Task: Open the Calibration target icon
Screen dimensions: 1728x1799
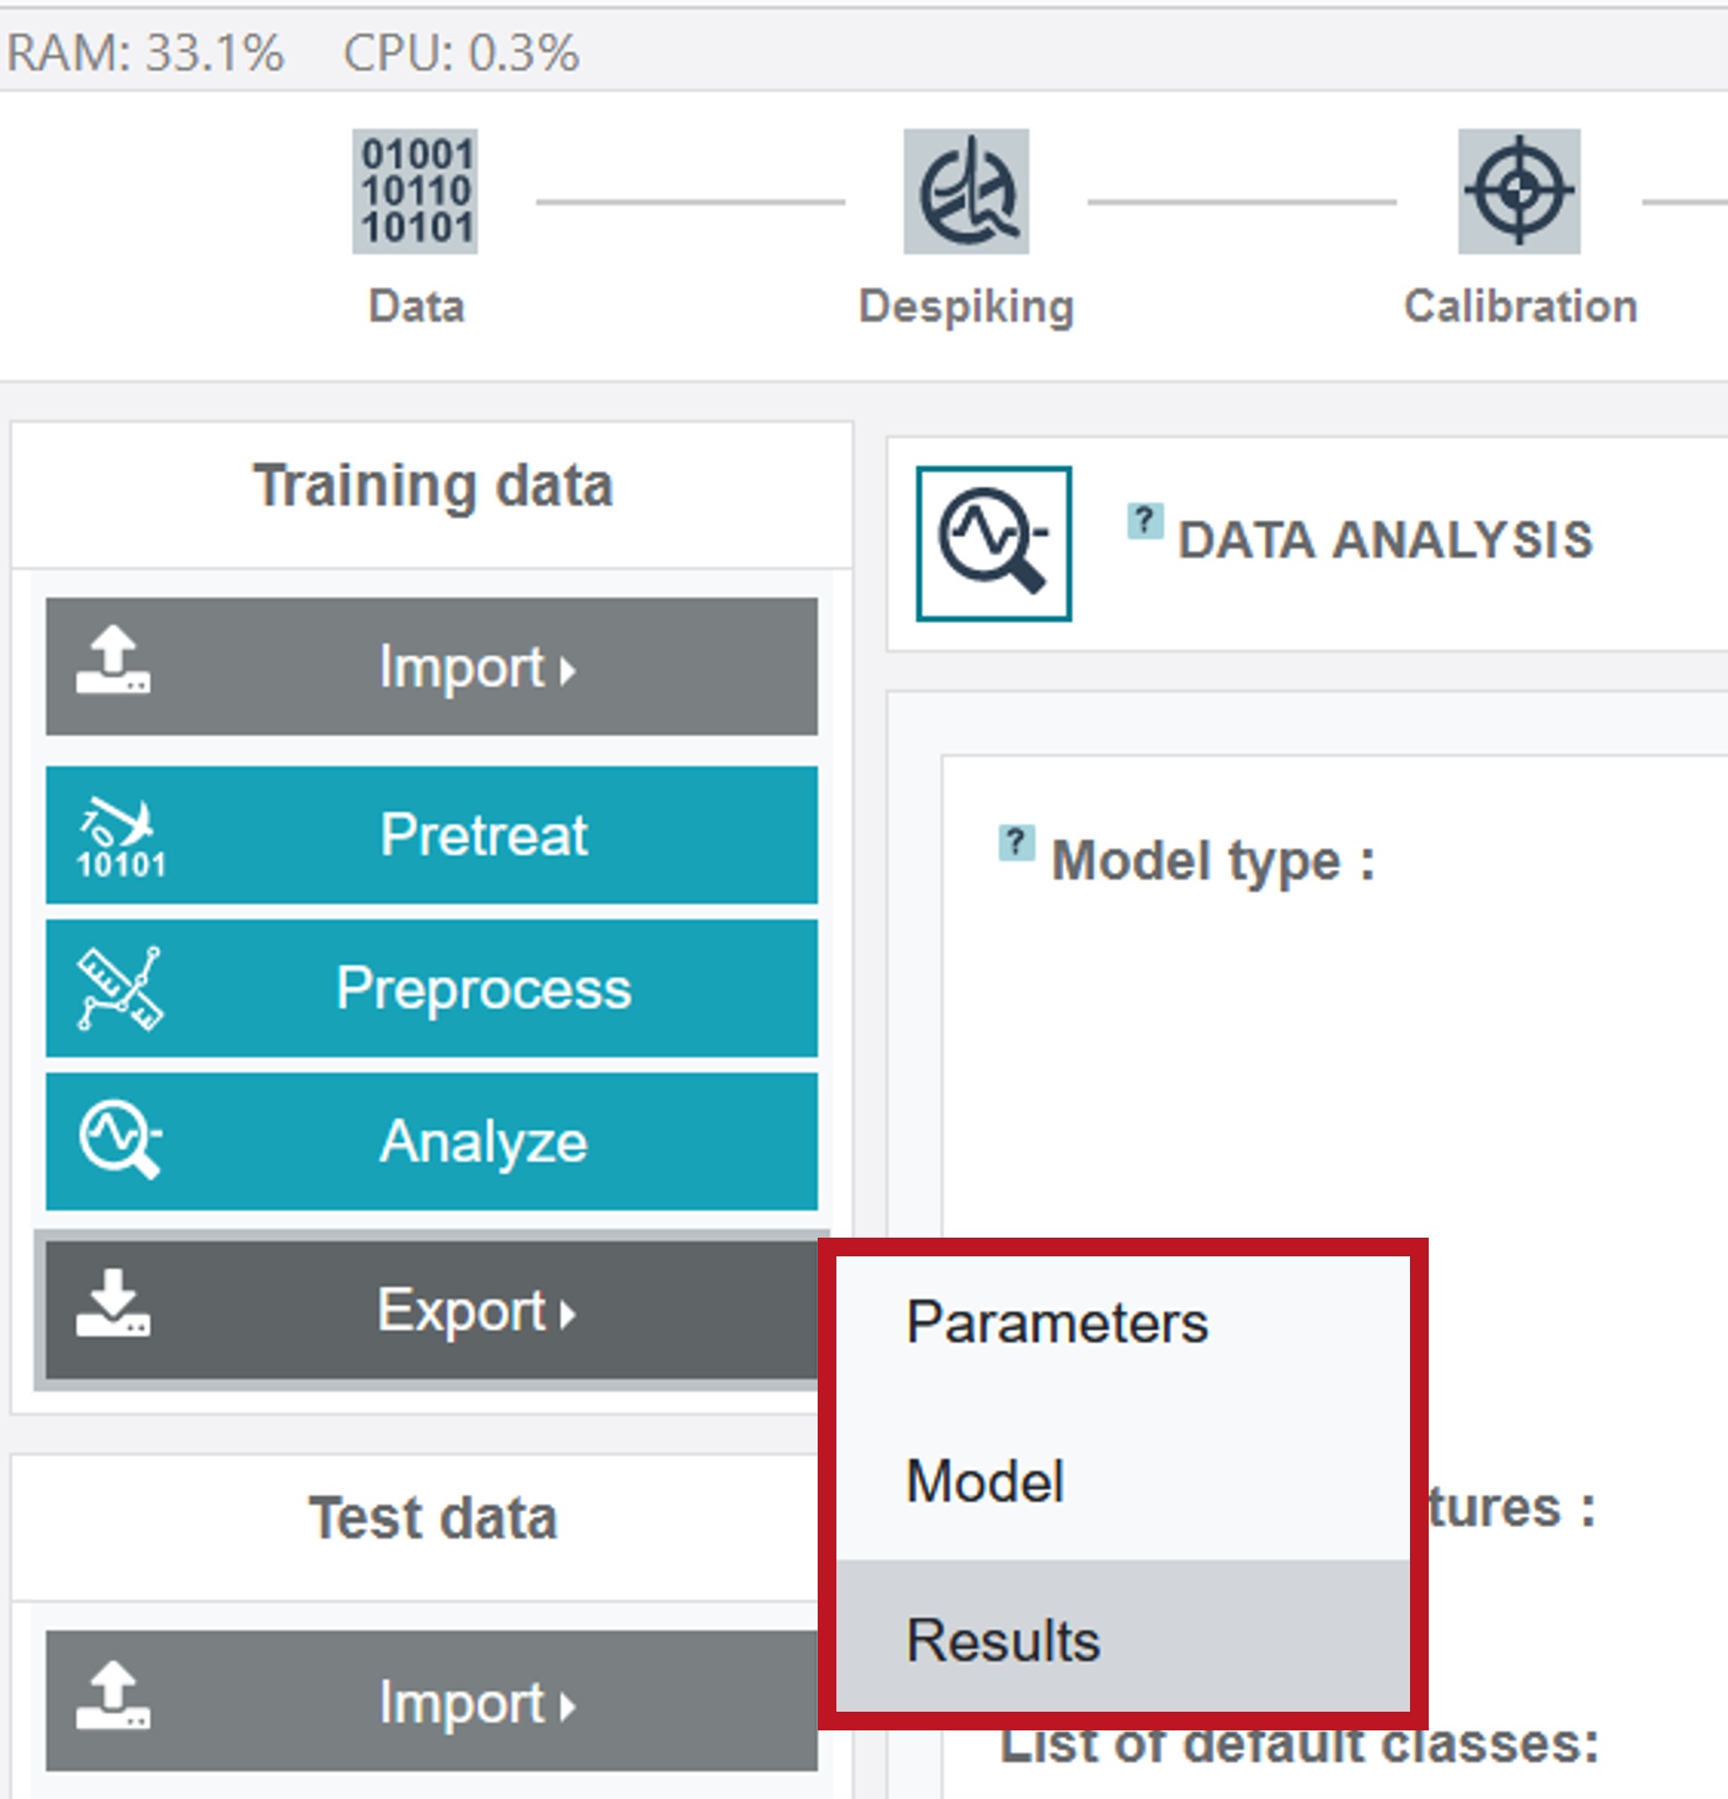Action: [1520, 191]
